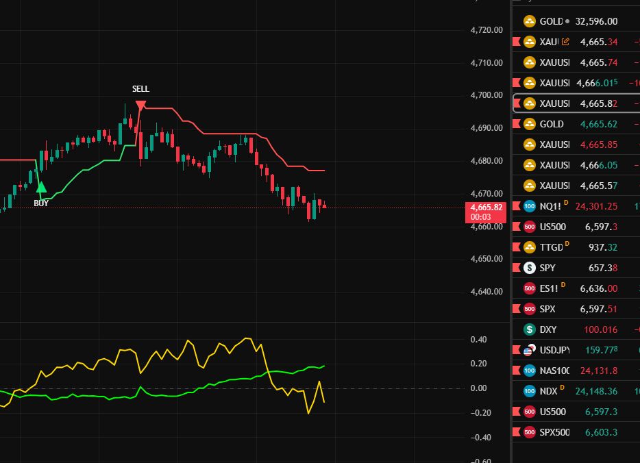The width and height of the screenshot is (640, 463).
Task: Unflag the SPX500 watchlist symbol
Action: (517, 432)
